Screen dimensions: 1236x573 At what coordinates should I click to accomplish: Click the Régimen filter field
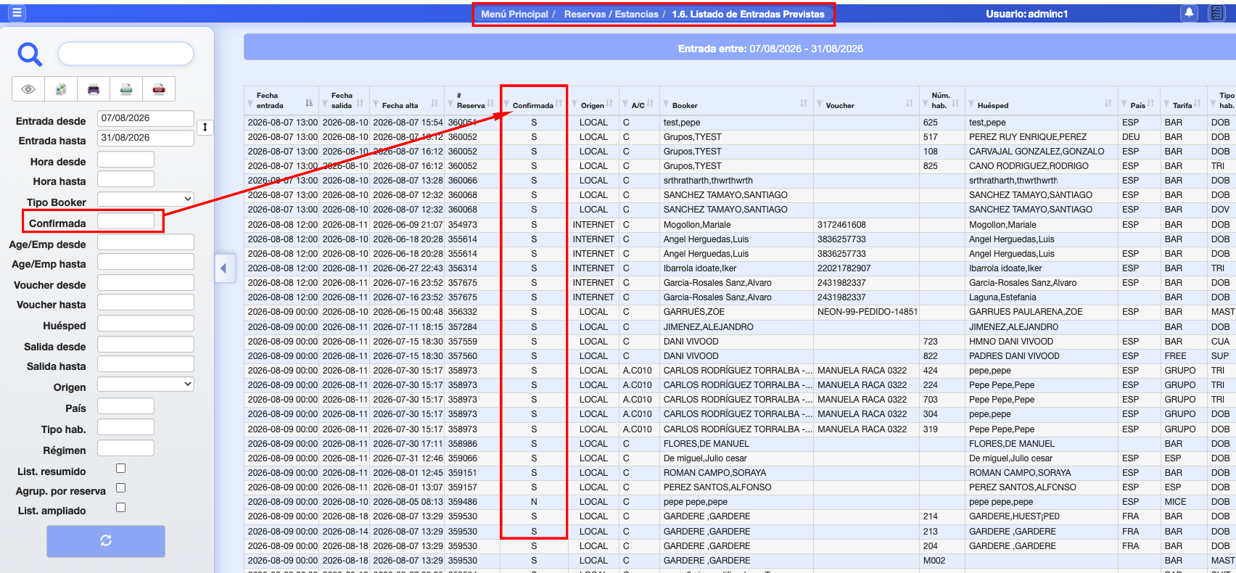coord(125,448)
